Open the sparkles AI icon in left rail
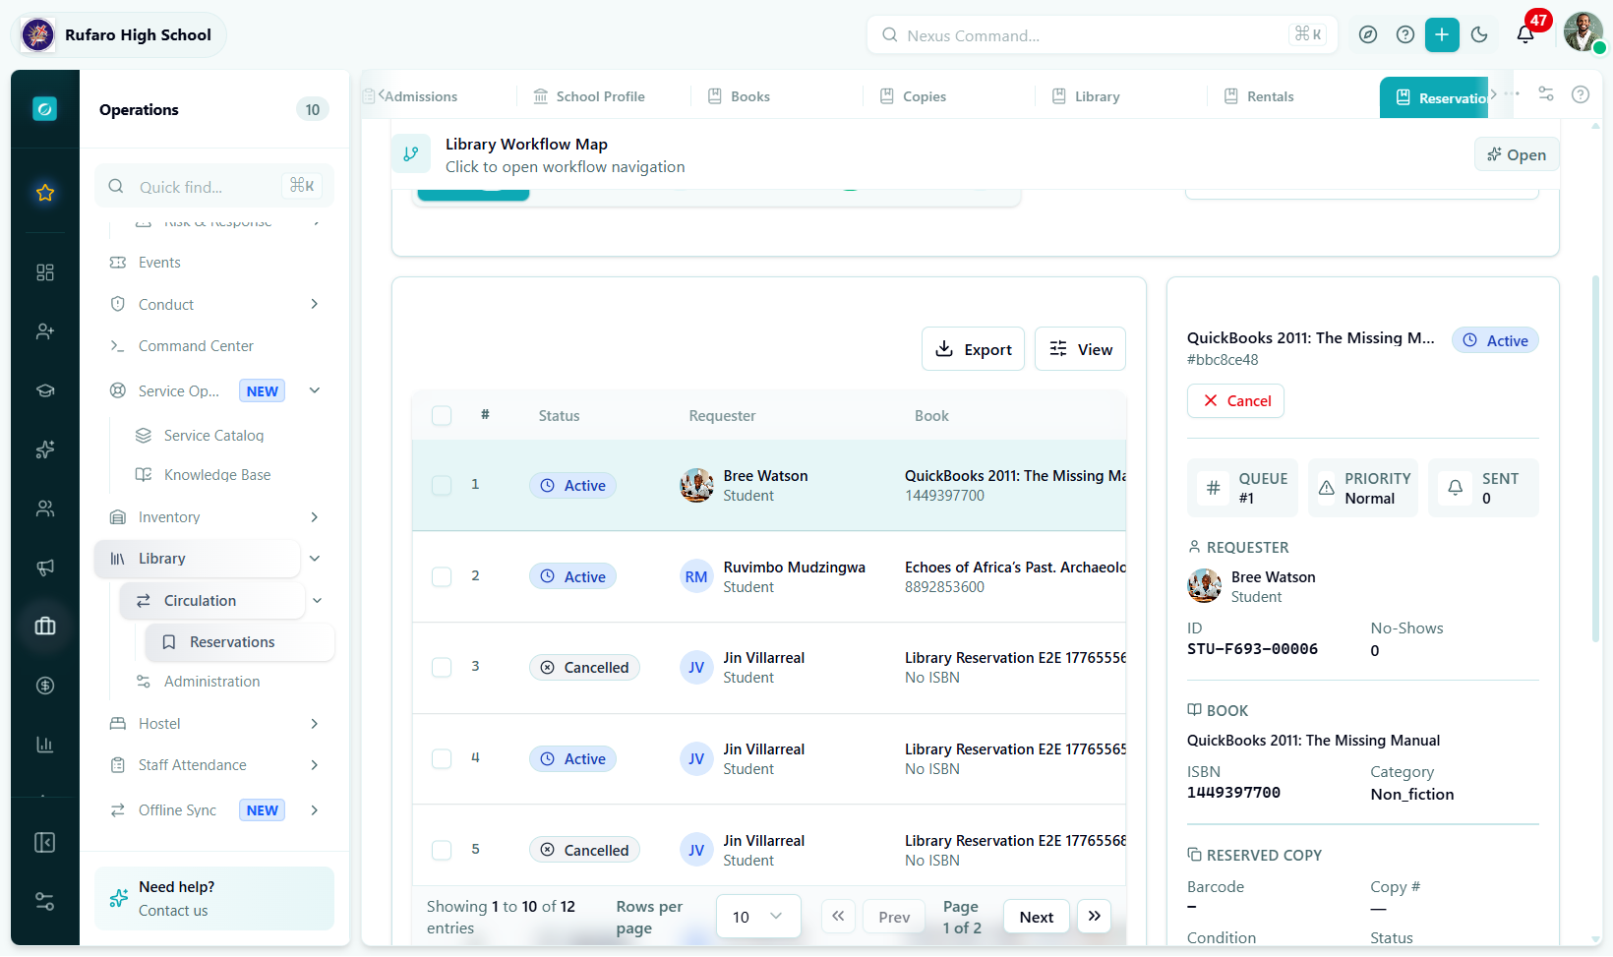The image size is (1613, 957). click(45, 449)
